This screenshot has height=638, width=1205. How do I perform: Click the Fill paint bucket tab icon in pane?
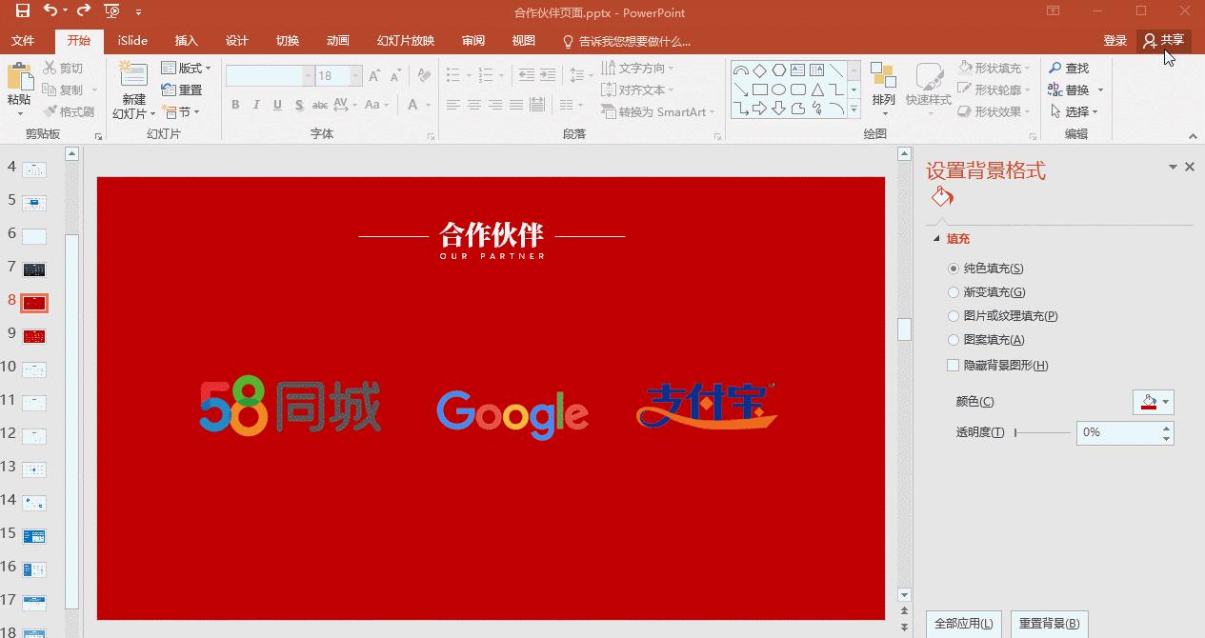[941, 197]
